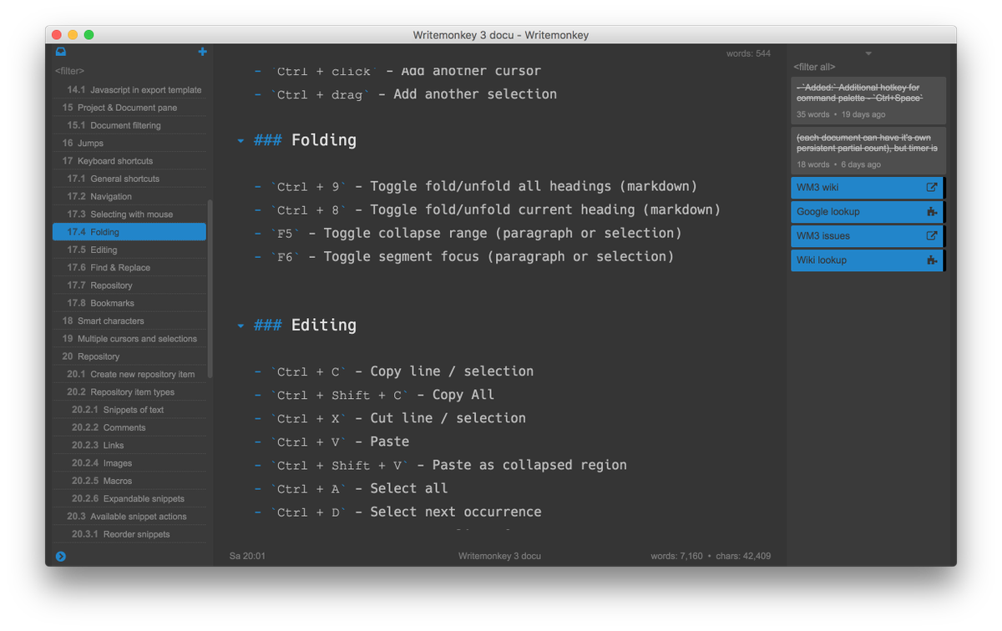This screenshot has height=631, width=1002.
Task: Select the highlighted 17.4 Folding entry
Action: pos(129,232)
